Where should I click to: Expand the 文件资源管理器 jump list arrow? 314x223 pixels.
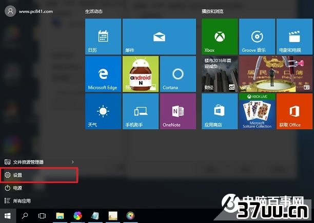pyautogui.click(x=72, y=162)
